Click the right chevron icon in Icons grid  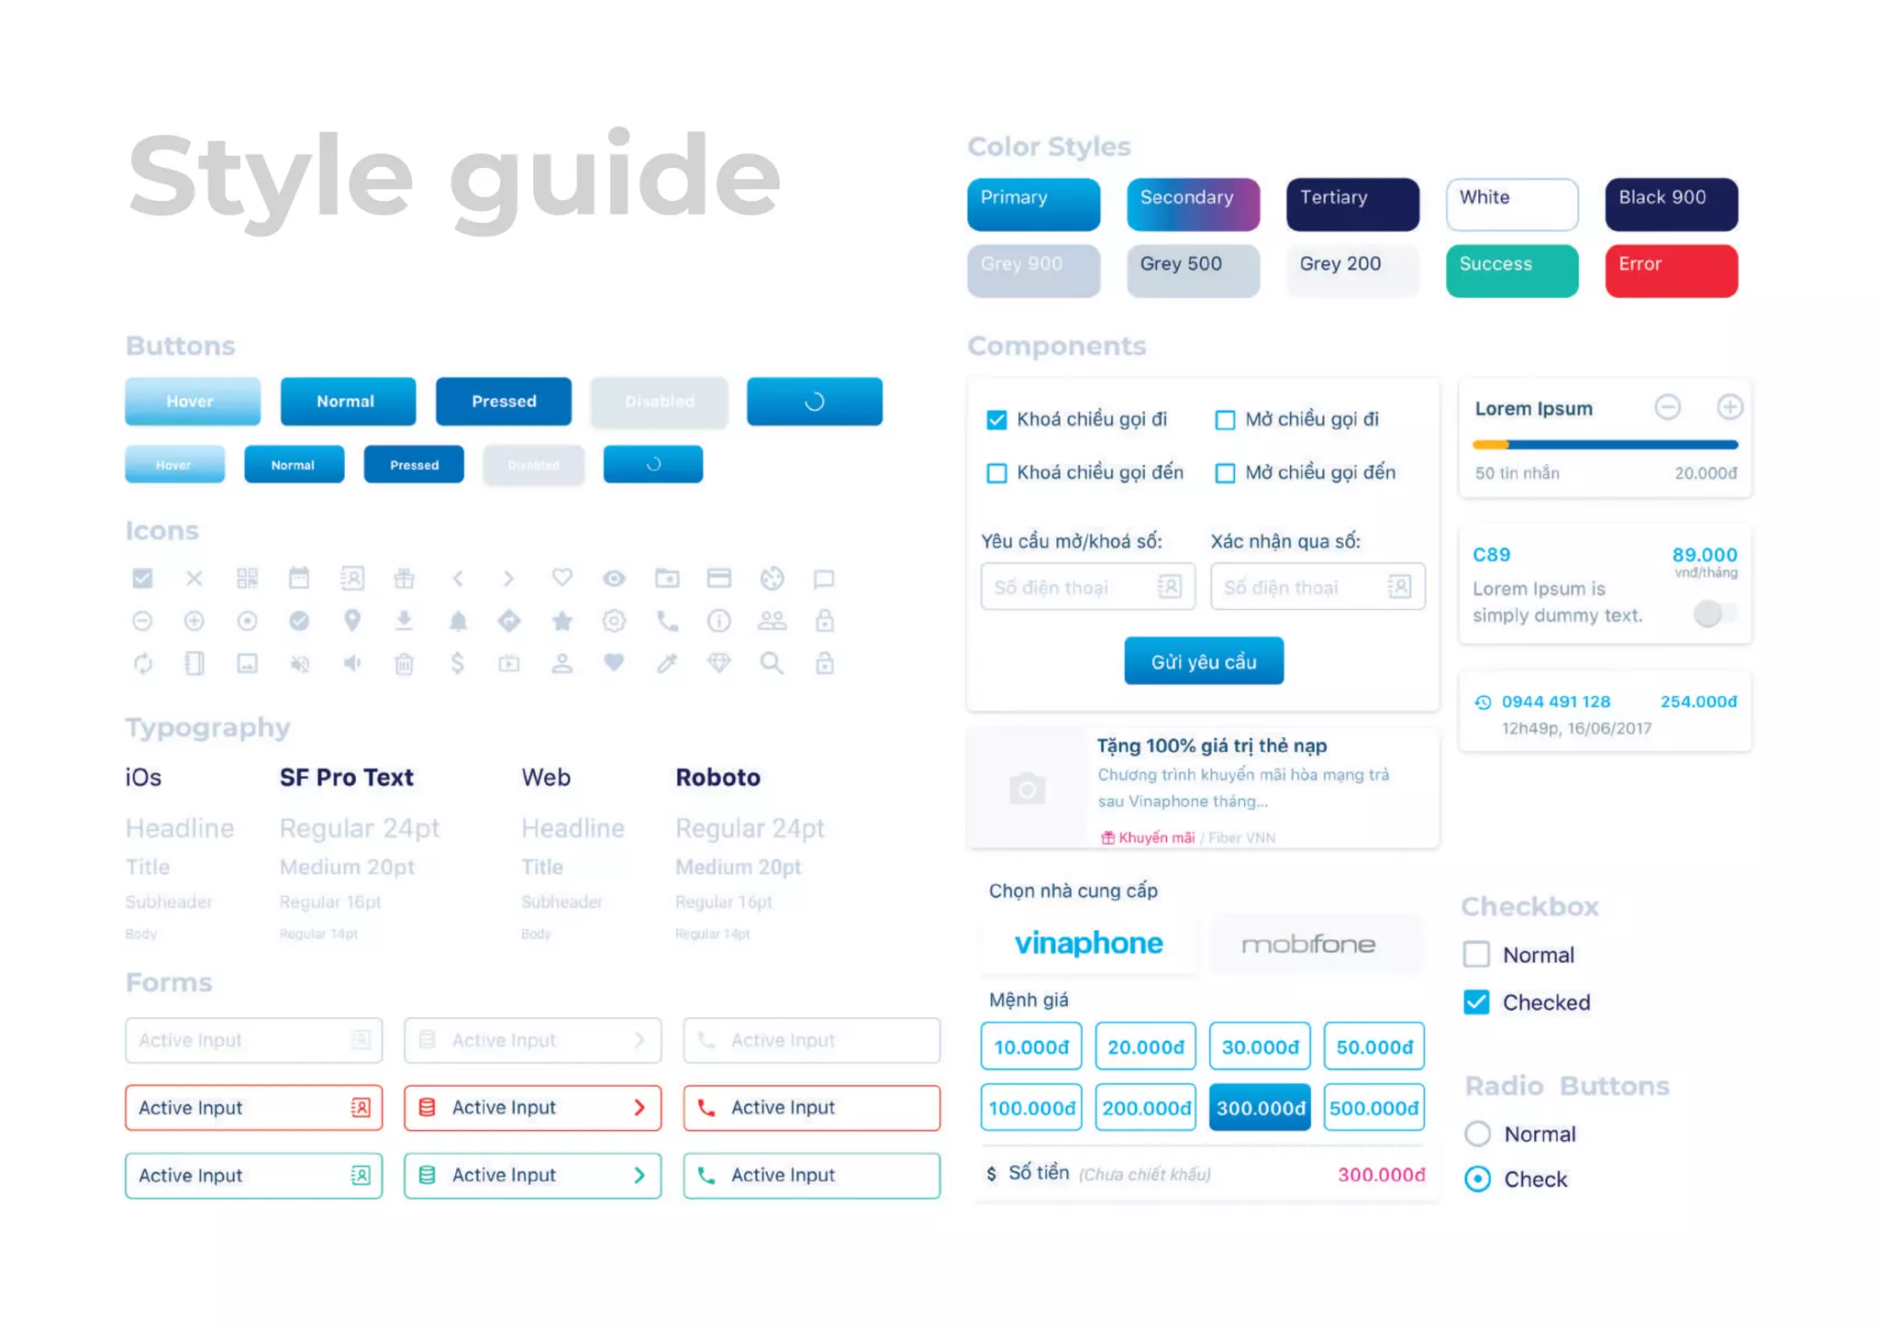coord(509,578)
